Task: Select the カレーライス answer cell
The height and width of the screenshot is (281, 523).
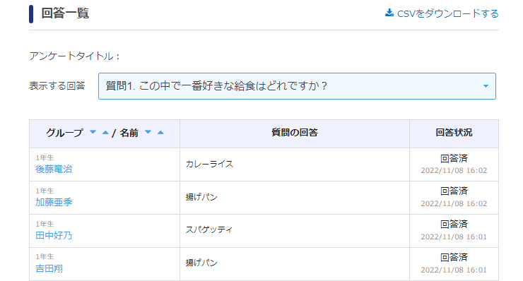Action: pyautogui.click(x=295, y=165)
